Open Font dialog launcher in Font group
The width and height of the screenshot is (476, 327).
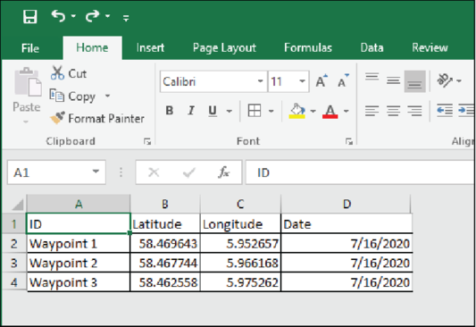pos(349,141)
